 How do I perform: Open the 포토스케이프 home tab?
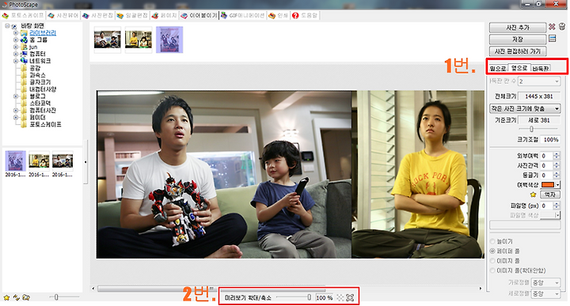(x=23, y=16)
